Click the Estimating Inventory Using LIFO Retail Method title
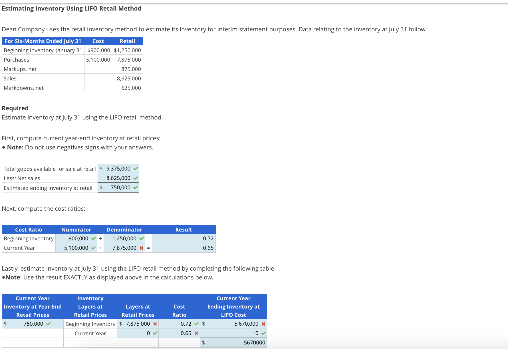 coord(71,8)
